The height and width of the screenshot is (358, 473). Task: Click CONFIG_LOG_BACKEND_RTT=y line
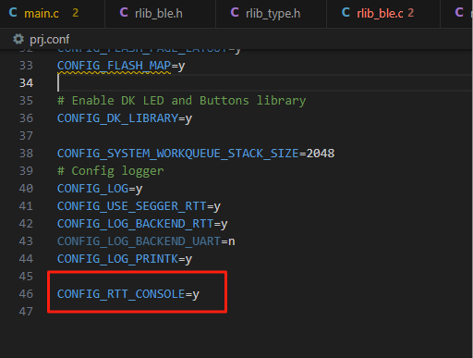142,224
